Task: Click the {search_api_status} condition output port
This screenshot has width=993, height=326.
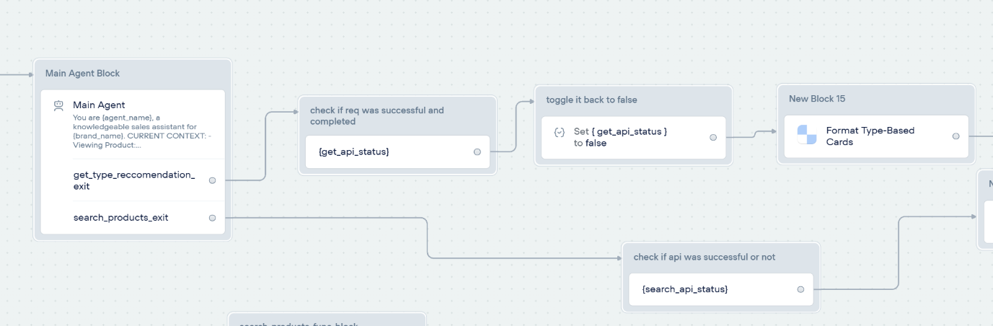Action: (x=800, y=289)
